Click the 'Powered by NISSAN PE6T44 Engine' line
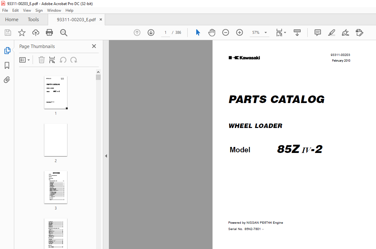This screenshot has width=376, height=249. [x=256, y=223]
